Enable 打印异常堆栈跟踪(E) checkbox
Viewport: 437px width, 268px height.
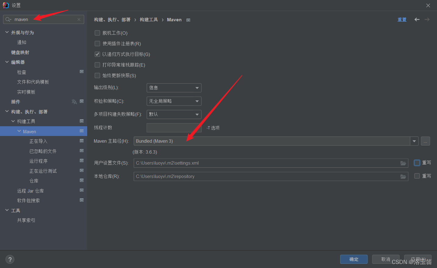point(98,65)
